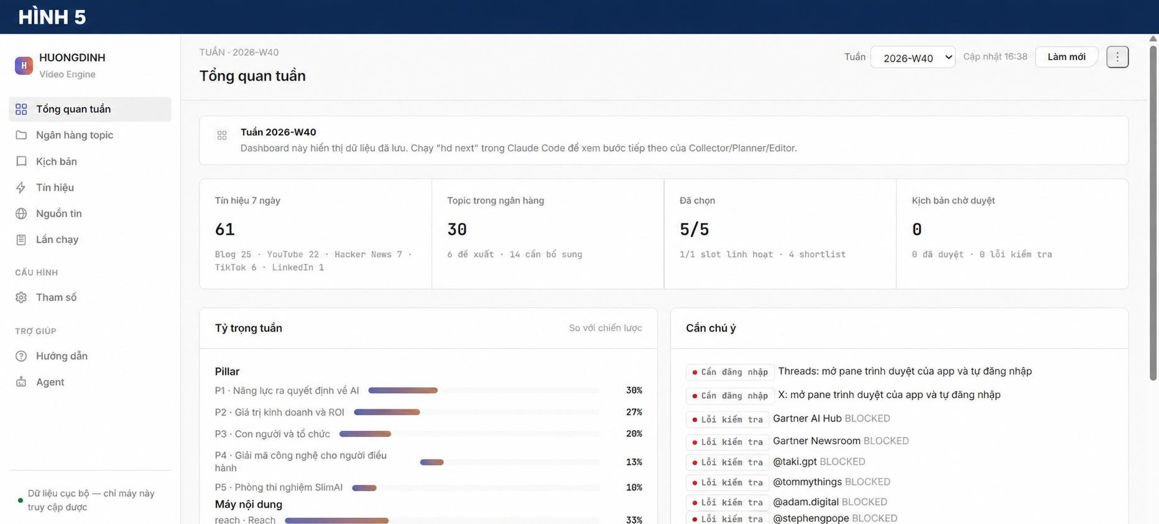Click the Cập nhật 16:38 timestamp
The height and width of the screenshot is (524, 1159).
point(995,56)
